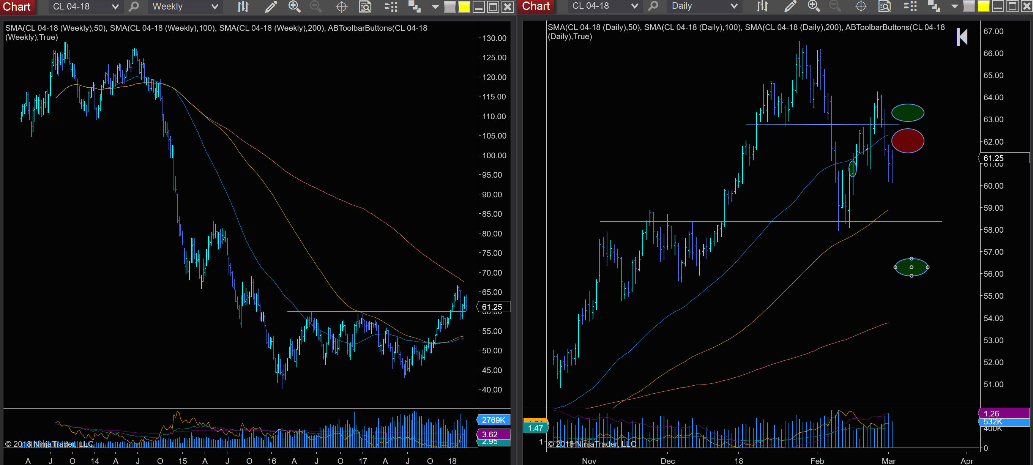Screen dimensions: 1033x465
Task: Click the 1.26 indicator value label
Action: tap(1004, 413)
